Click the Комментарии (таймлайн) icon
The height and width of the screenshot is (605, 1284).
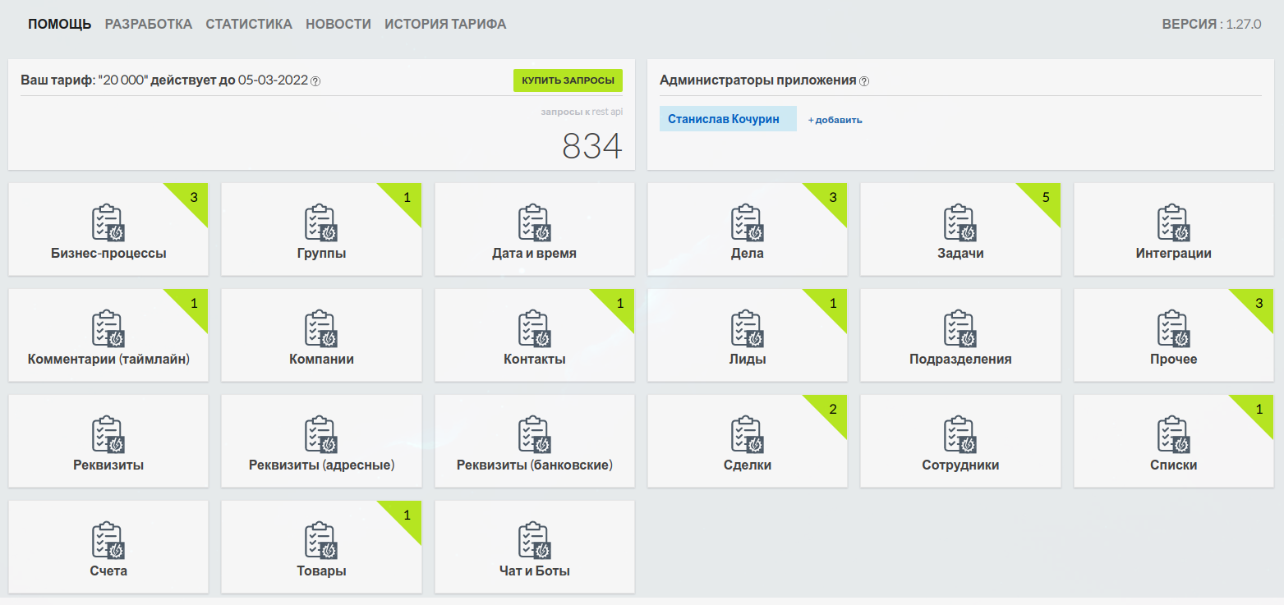point(108,328)
